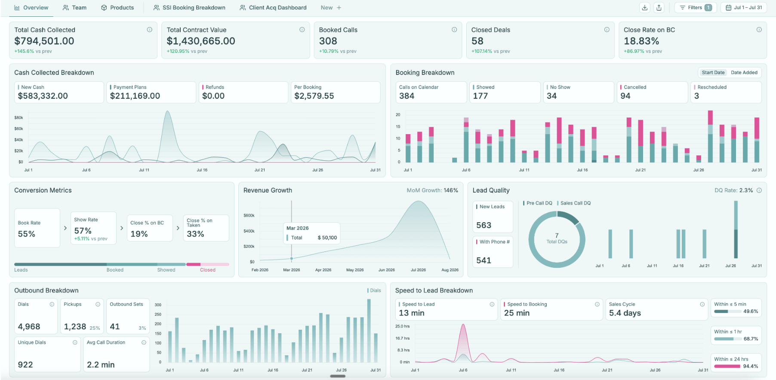
Task: Click chevron before Close % on Taken
Action: (178, 228)
